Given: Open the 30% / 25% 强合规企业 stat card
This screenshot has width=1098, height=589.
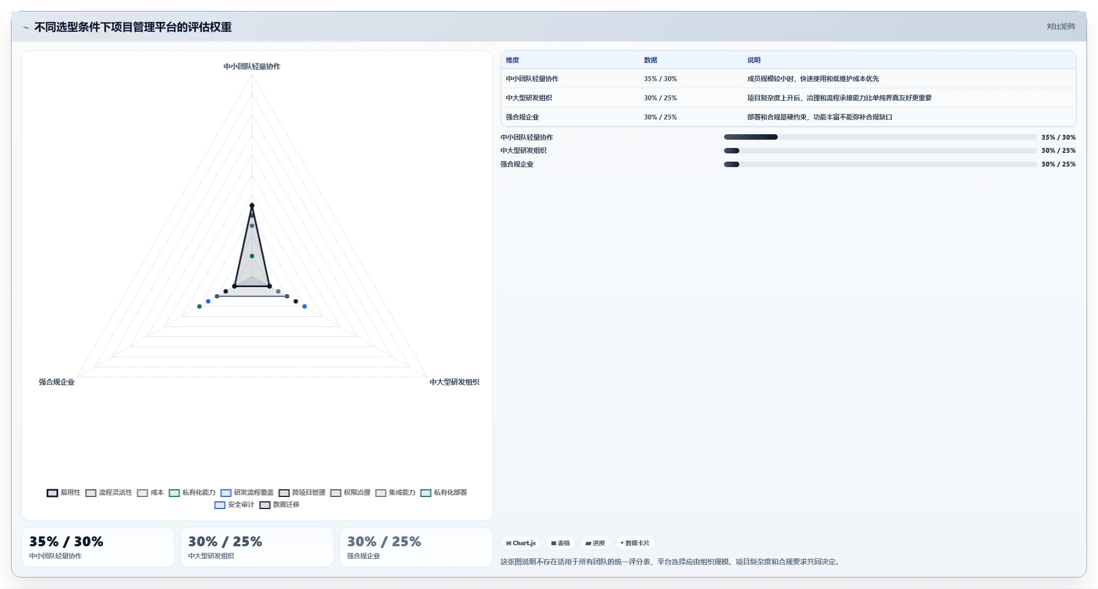Looking at the screenshot, I should pyautogui.click(x=416, y=547).
